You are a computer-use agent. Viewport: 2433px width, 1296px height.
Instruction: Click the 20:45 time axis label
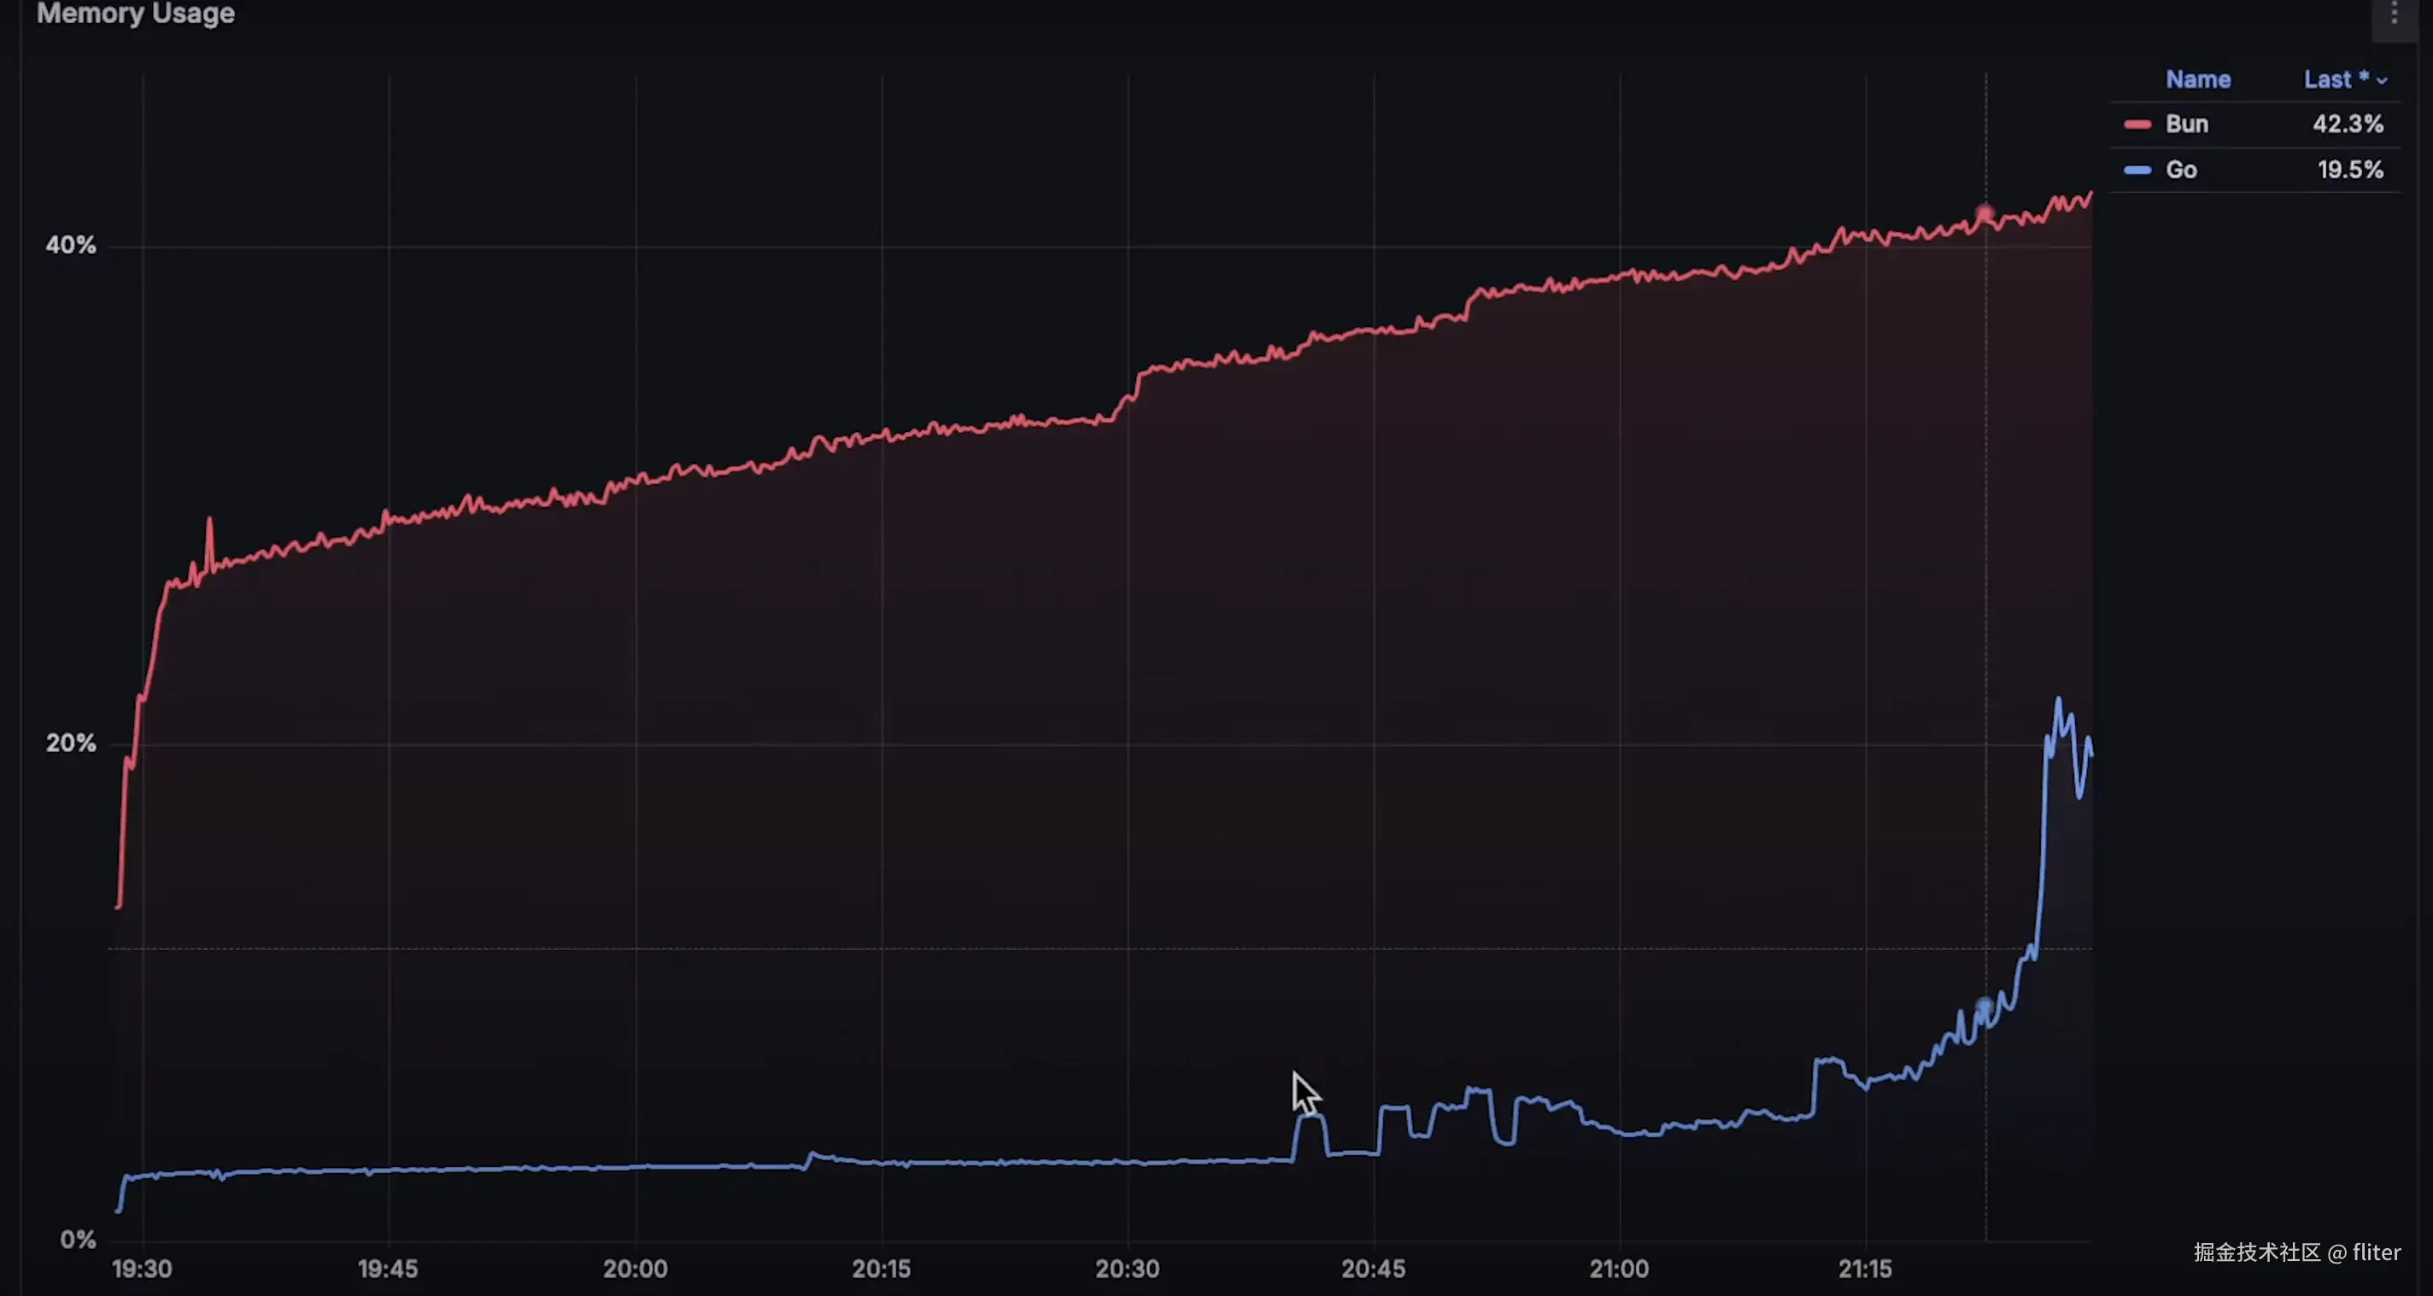1372,1268
